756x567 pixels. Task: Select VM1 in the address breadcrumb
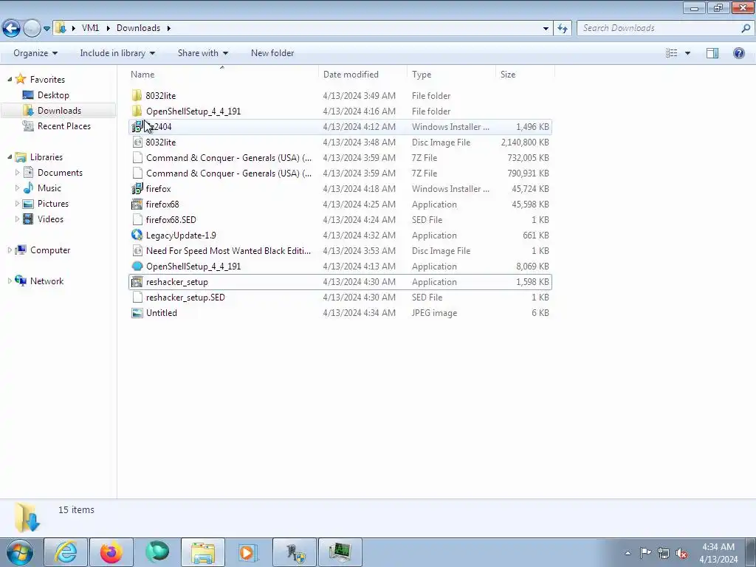point(90,28)
